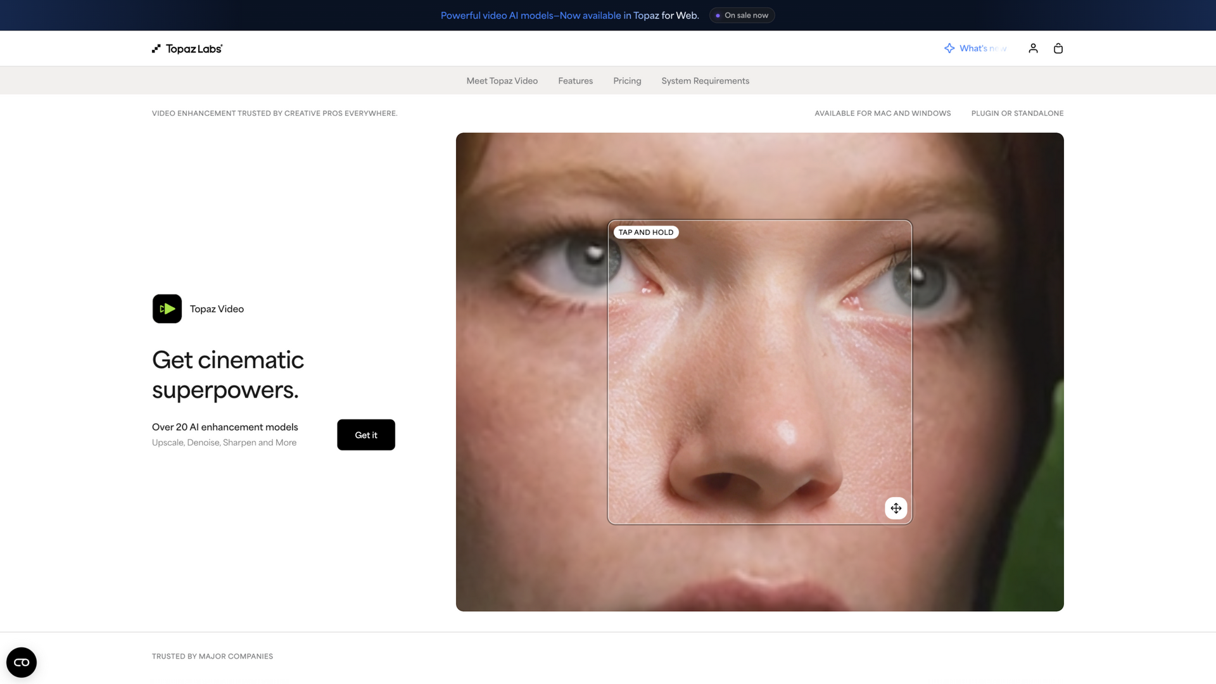Open the account profile icon
This screenshot has height=684, width=1216.
pyautogui.click(x=1033, y=48)
